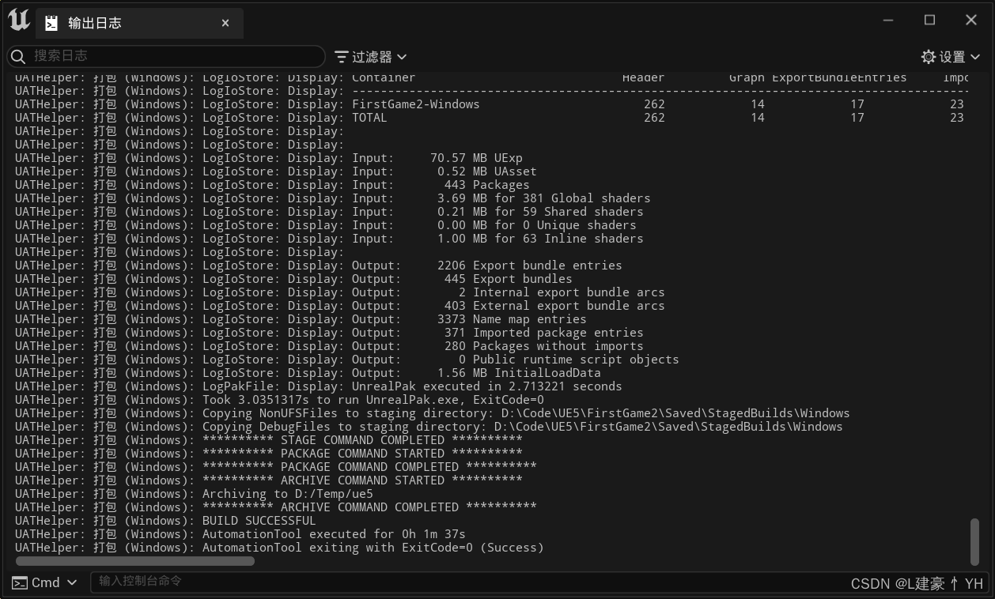
Task: Click the 445 Export bundles line
Action: coord(293,279)
